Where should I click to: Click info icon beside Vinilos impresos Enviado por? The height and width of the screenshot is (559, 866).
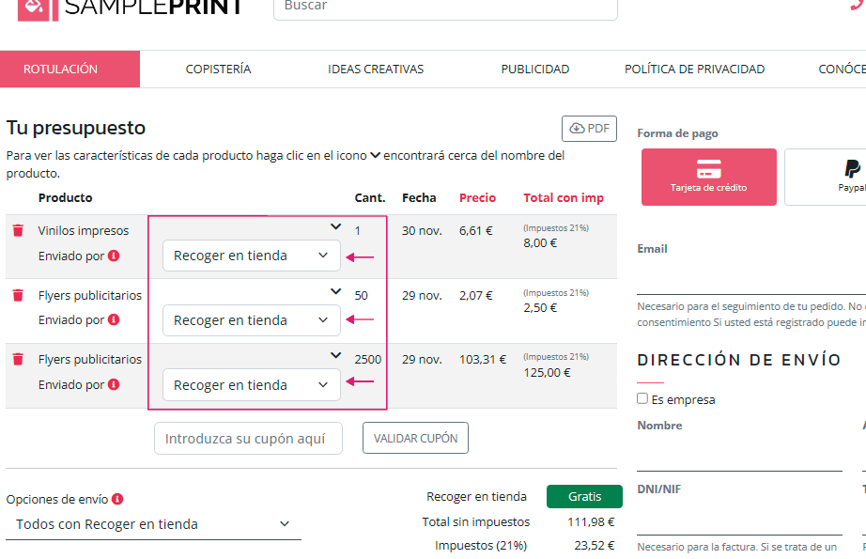114,256
